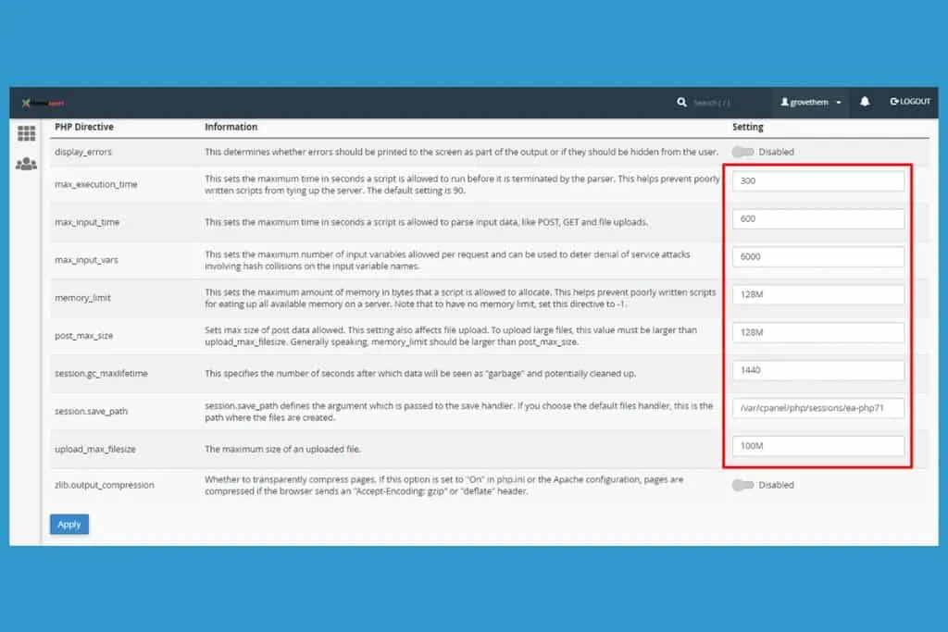
Task: Click the memory_limit input field
Action: 818,294
